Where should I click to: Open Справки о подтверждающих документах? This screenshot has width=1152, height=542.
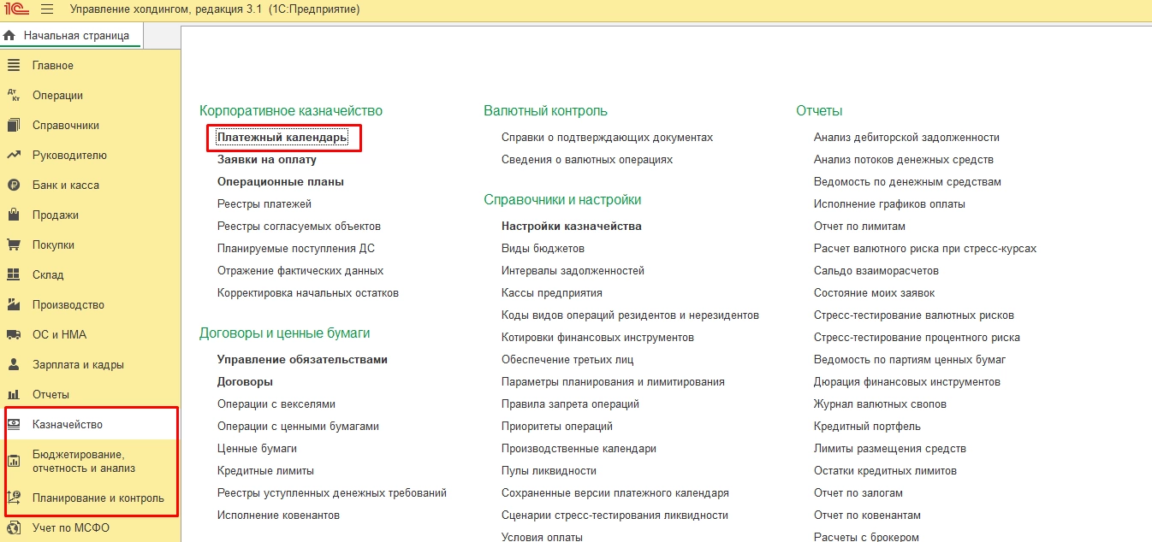coord(607,138)
